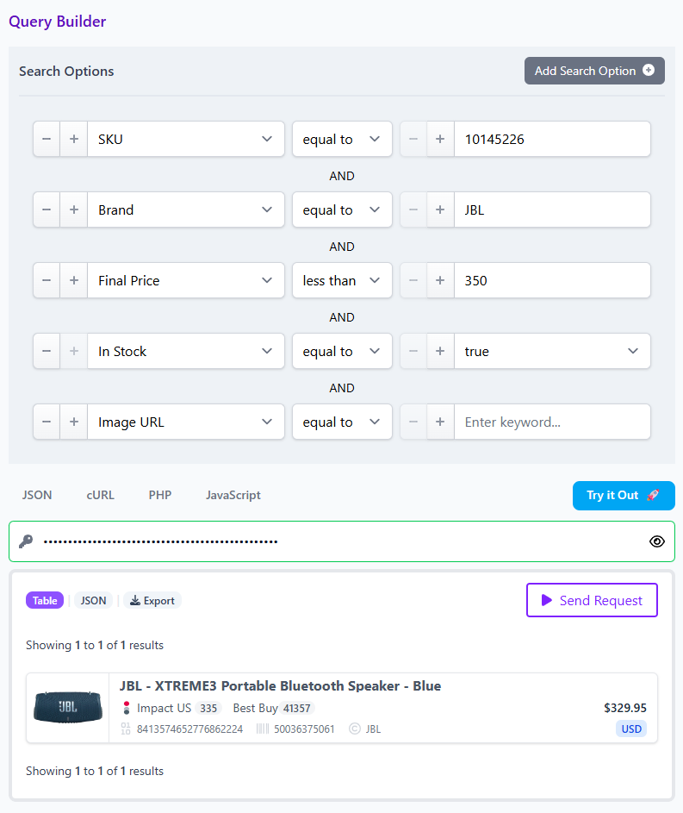Click the masked API key field
Screen dimensions: 683x813
[x=342, y=541]
